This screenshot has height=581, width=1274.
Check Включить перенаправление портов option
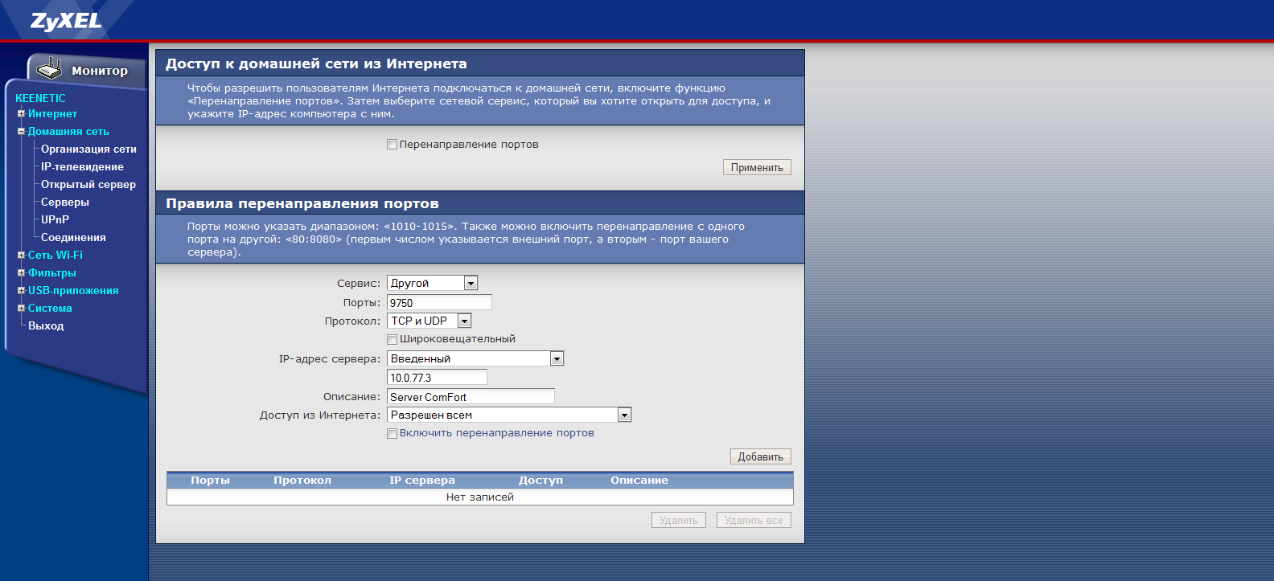[392, 433]
